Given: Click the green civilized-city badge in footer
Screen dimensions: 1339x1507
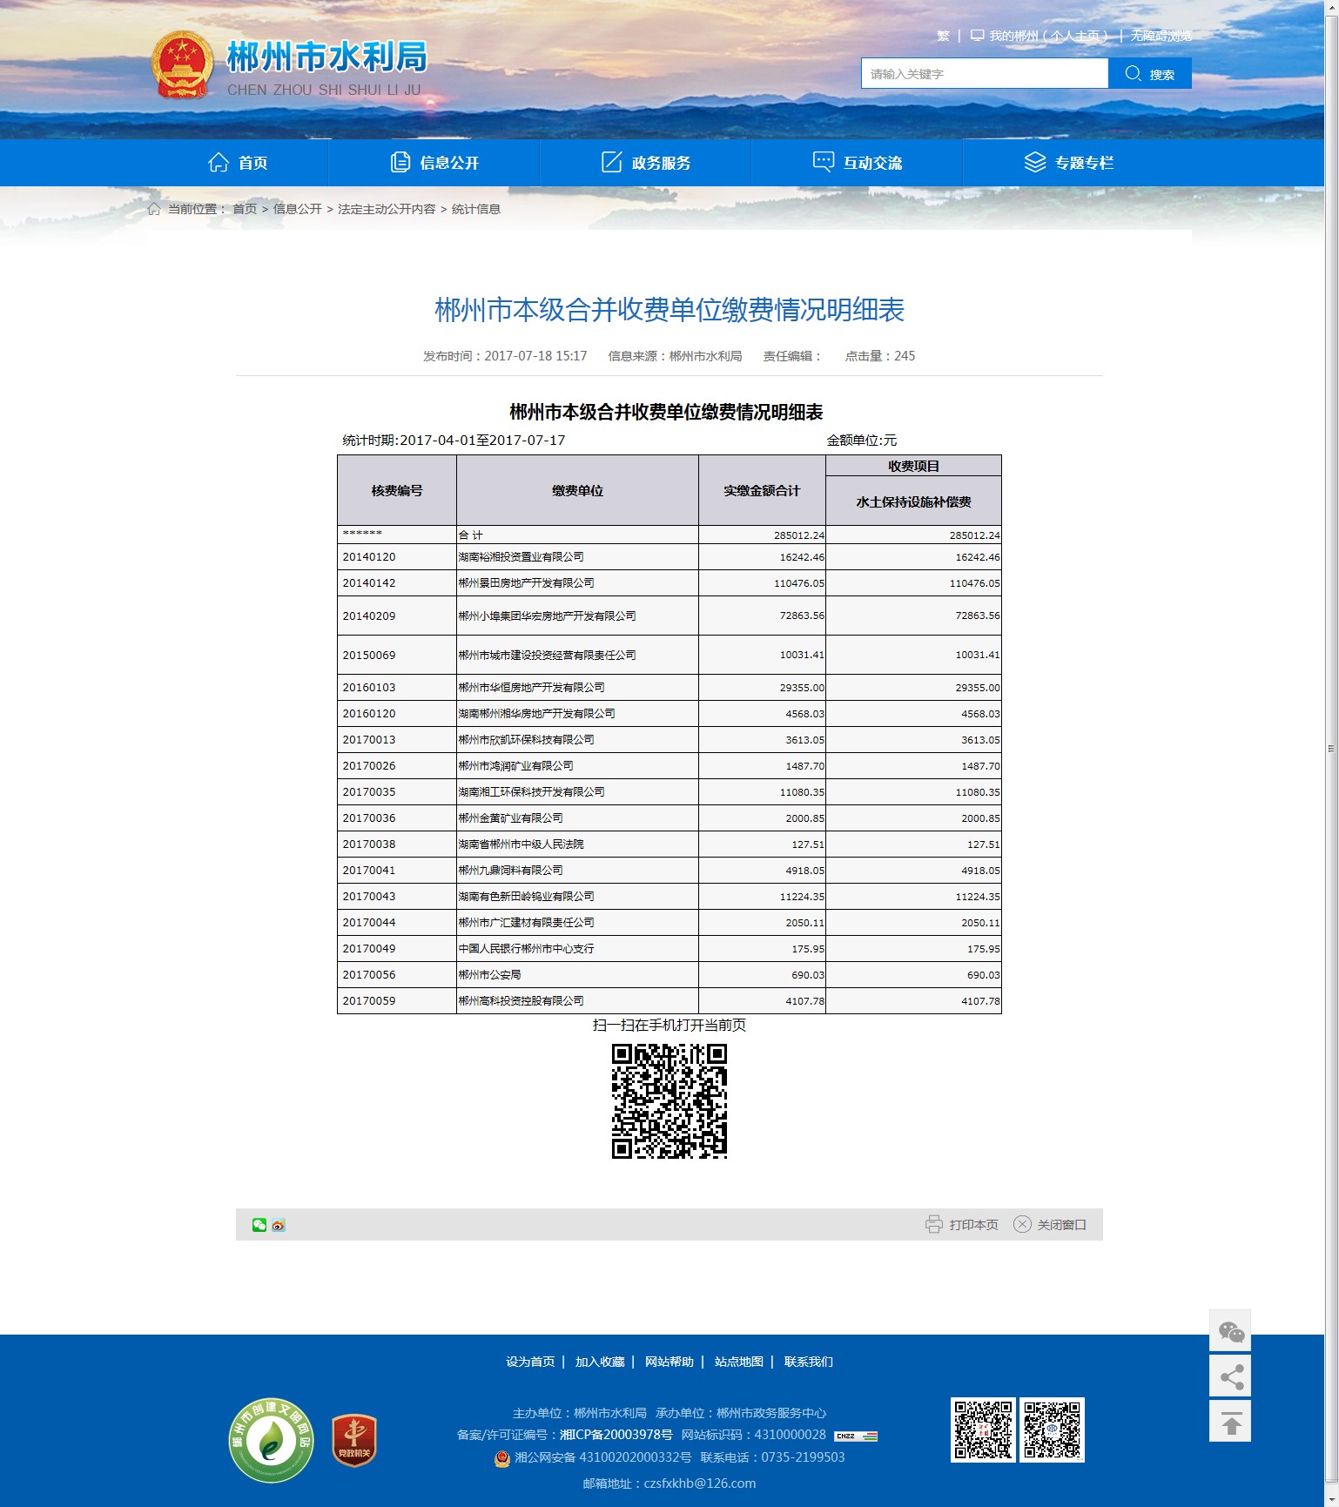Looking at the screenshot, I should tap(271, 1440).
